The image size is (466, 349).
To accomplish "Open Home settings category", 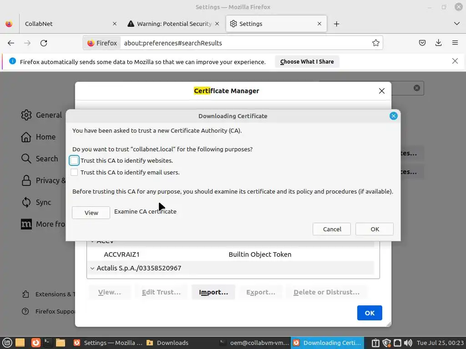I will pos(38,137).
